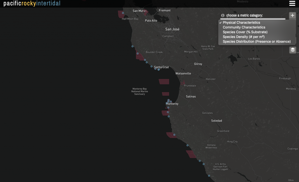Click the red protected zone southwest of Ventana Wilderness
The image size is (299, 182).
192,154
